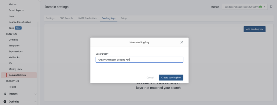277x105 pixels.
Task: Click the Inspect section grid icon
Action: pyautogui.click(x=5, y=94)
